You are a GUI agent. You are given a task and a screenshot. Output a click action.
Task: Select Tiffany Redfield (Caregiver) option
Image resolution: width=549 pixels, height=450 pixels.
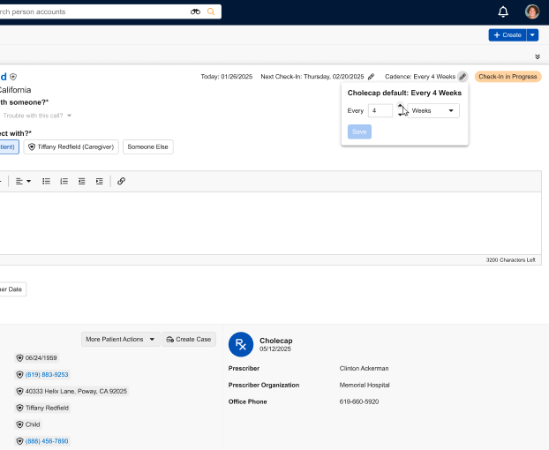(x=71, y=146)
